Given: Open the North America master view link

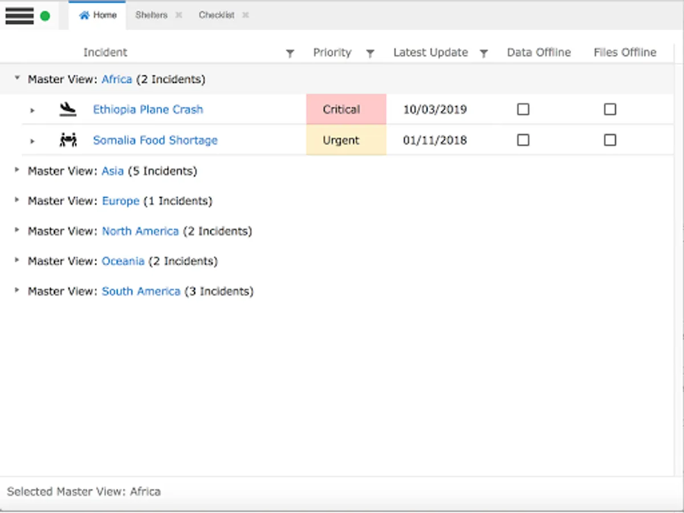Looking at the screenshot, I should click(x=140, y=231).
